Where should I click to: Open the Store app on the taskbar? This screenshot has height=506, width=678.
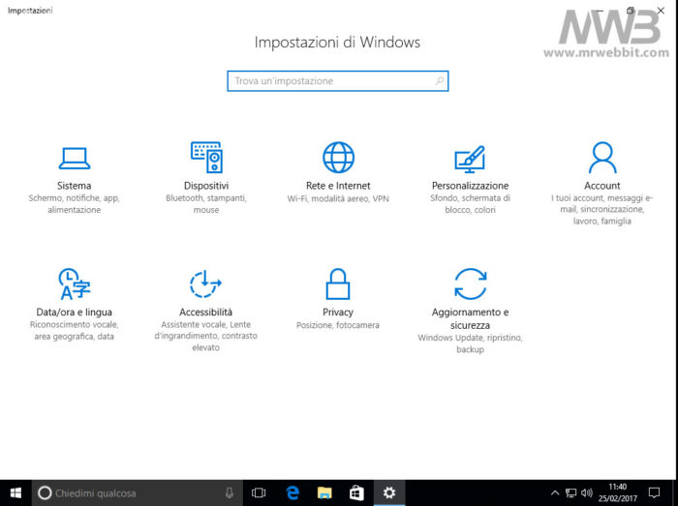point(356,492)
